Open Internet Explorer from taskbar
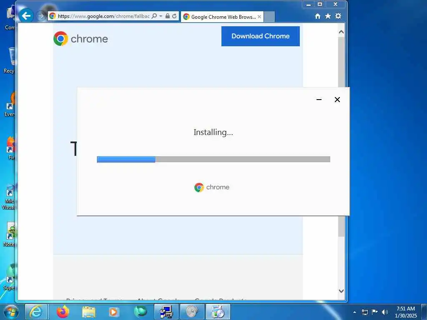 click(36, 312)
